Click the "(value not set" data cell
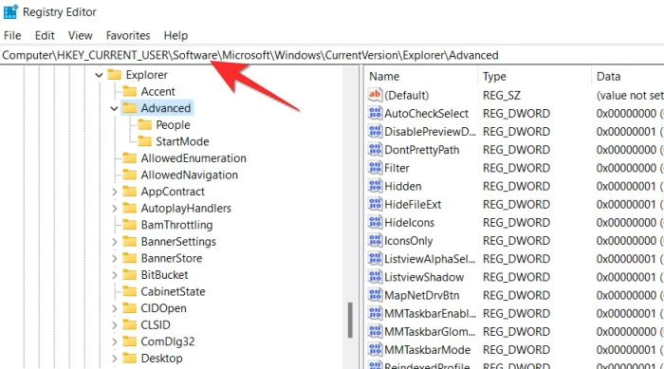Image resolution: width=664 pixels, height=369 pixels. pos(630,95)
